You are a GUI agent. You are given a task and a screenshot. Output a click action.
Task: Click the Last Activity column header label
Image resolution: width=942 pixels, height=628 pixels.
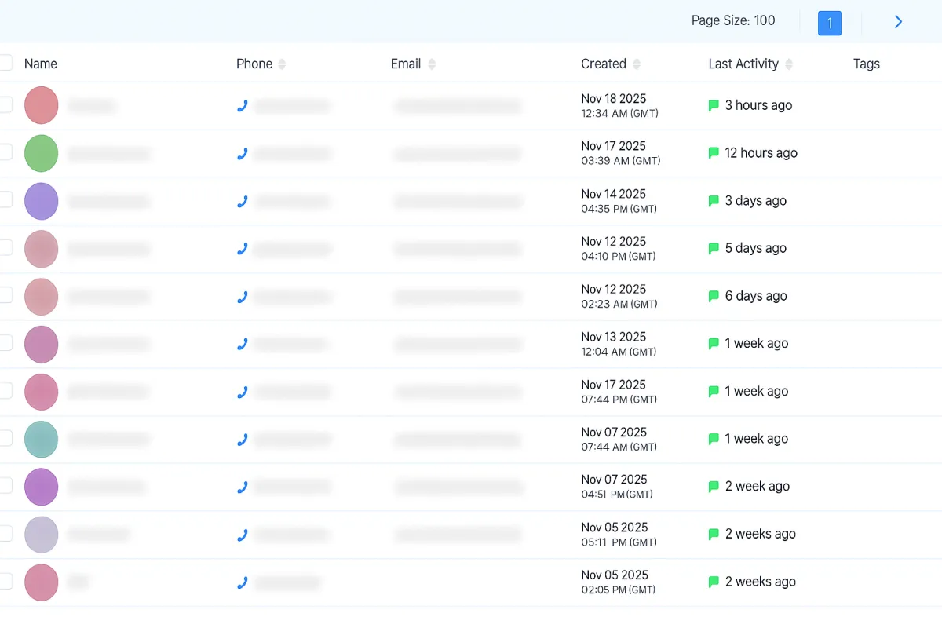(743, 64)
